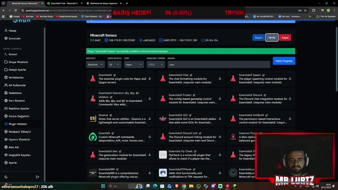Open the Sağlayıcı Modrinth dropdown
The height and width of the screenshot is (190, 338).
tap(95, 64)
